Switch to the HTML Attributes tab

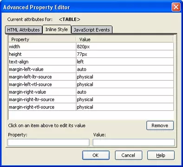(23, 30)
